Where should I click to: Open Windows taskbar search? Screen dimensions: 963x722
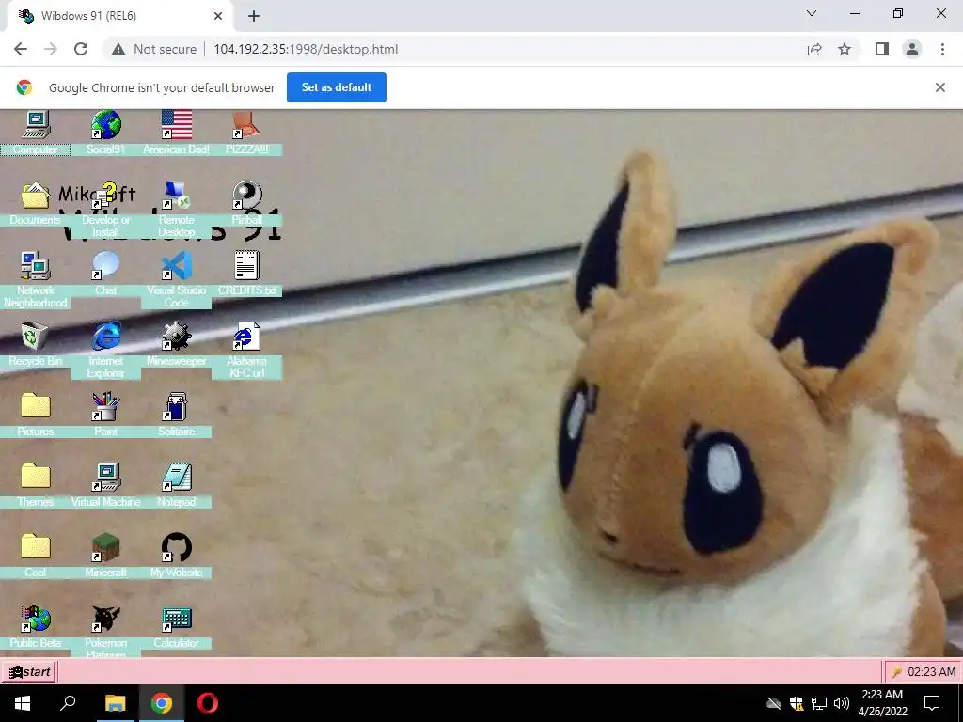(x=68, y=703)
